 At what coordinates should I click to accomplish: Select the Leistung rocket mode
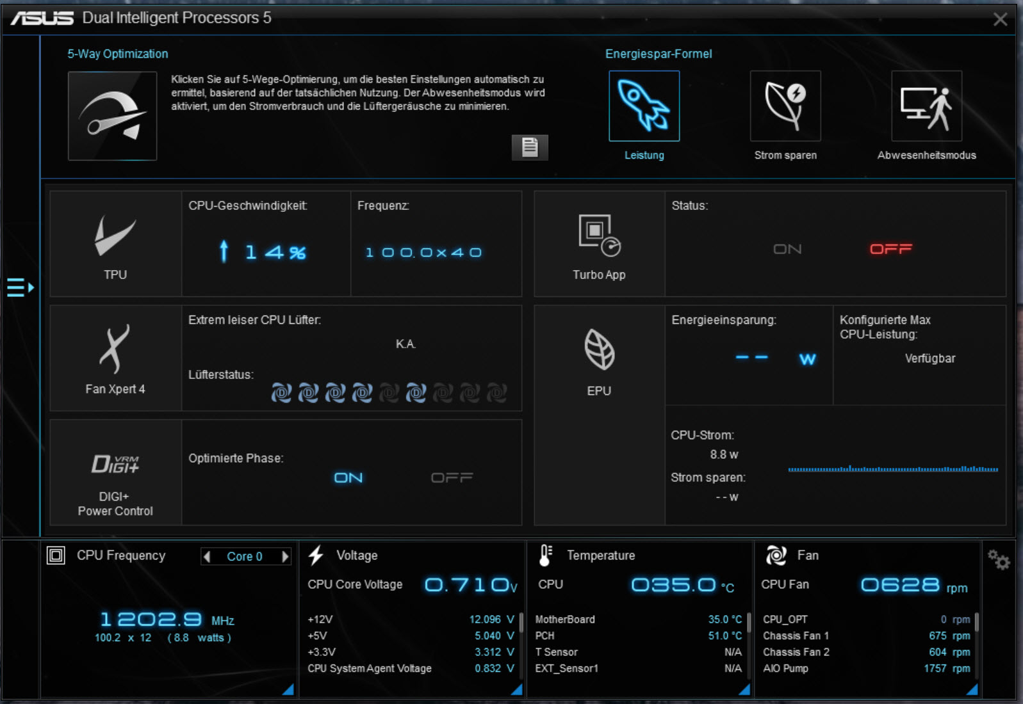click(644, 106)
